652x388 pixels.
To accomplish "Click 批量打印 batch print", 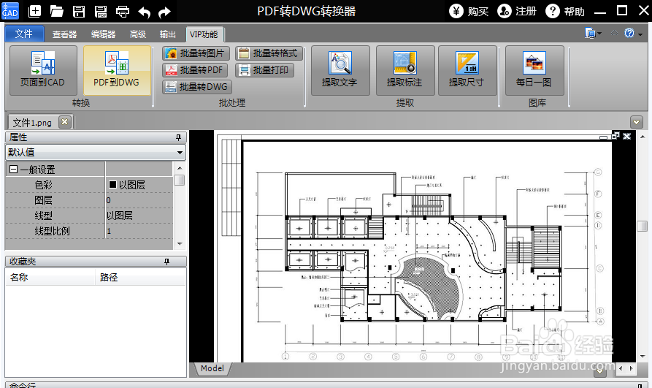I will pyautogui.click(x=264, y=70).
